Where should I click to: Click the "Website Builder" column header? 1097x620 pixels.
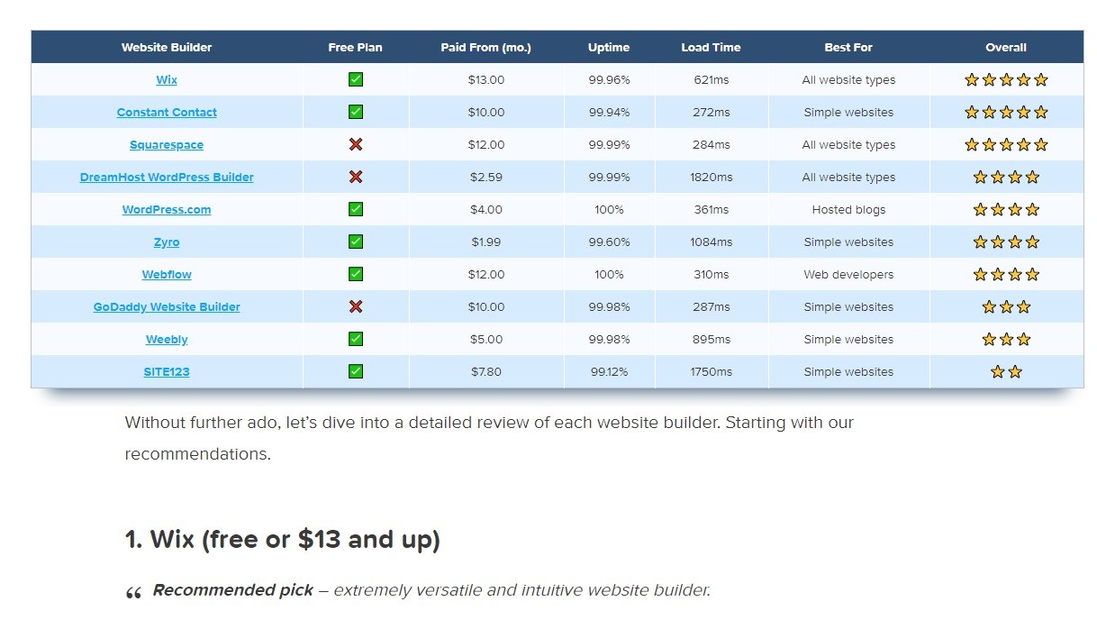(x=167, y=48)
